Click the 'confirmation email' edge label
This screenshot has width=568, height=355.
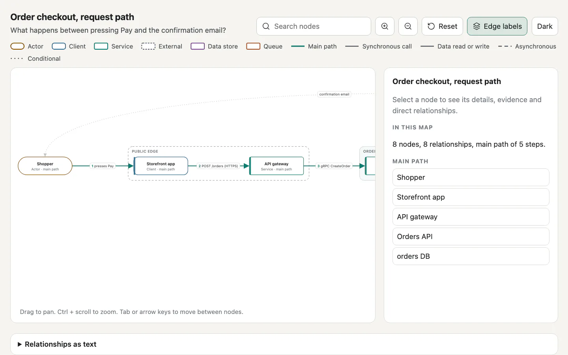(x=334, y=94)
